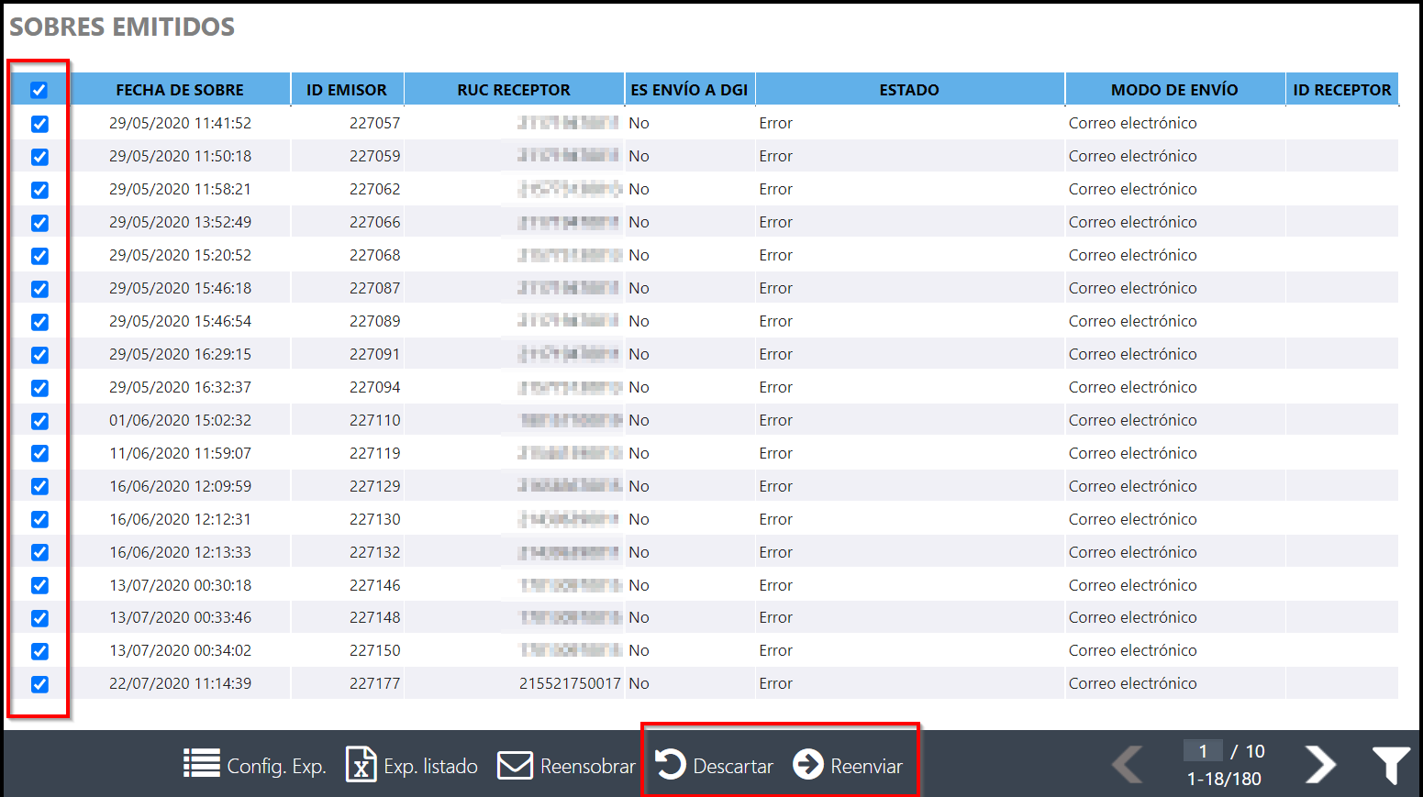Uncheck the row with ID emisor 227057
The image size is (1423, 797).
point(39,124)
